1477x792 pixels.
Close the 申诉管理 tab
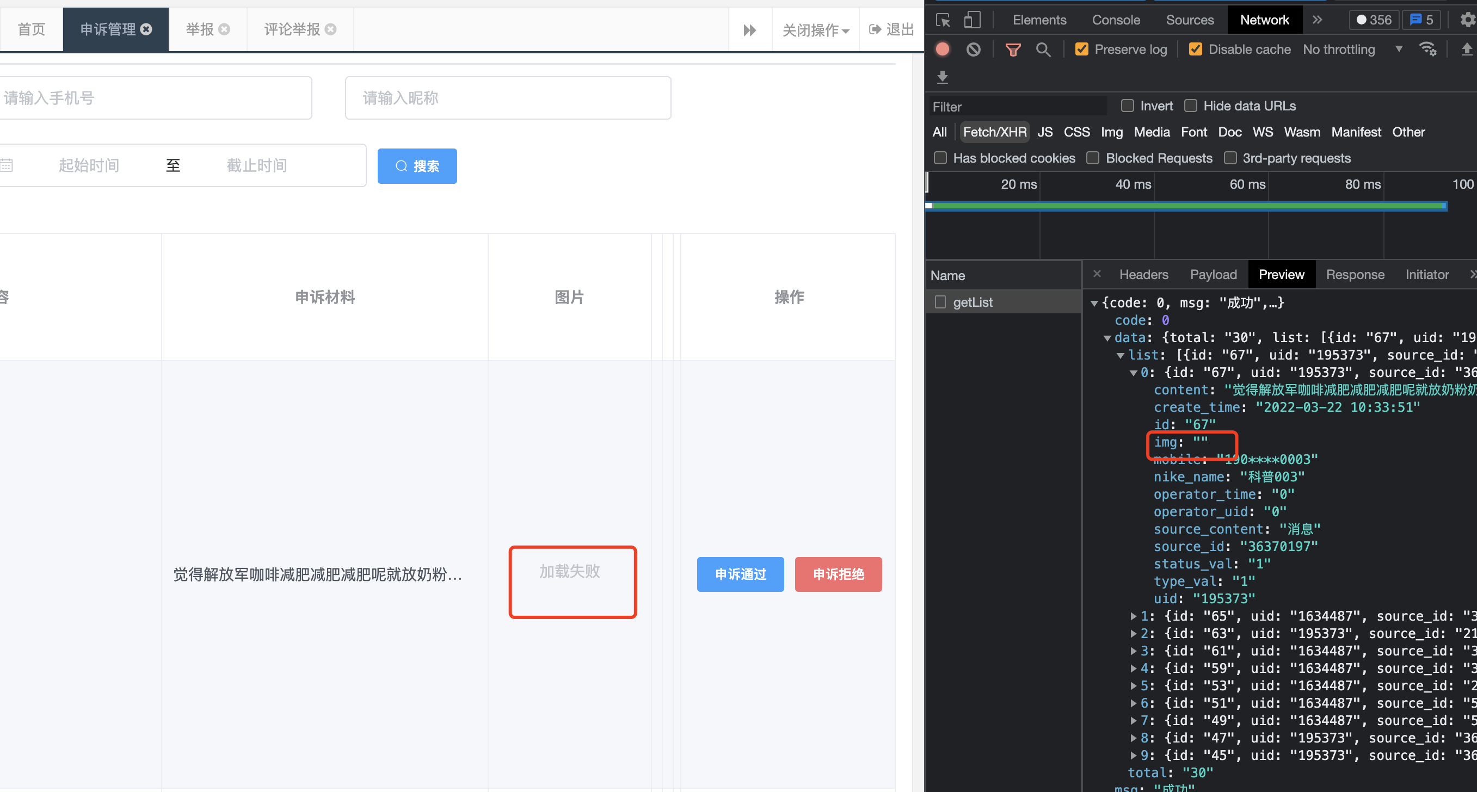point(147,29)
